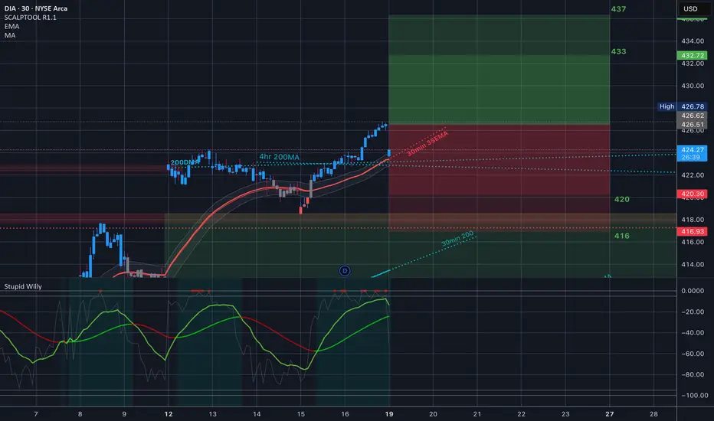
Task: Select the 437 target level label
Action: pyautogui.click(x=618, y=9)
